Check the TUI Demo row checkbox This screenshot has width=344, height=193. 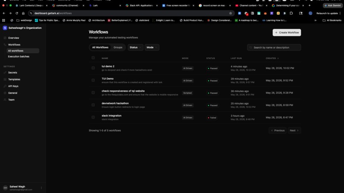click(93, 80)
